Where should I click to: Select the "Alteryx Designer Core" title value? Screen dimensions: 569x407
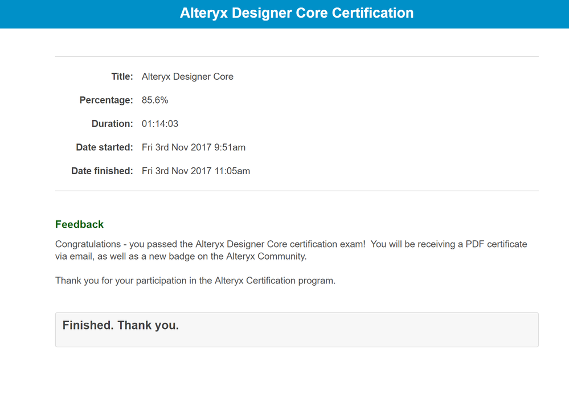pos(187,76)
